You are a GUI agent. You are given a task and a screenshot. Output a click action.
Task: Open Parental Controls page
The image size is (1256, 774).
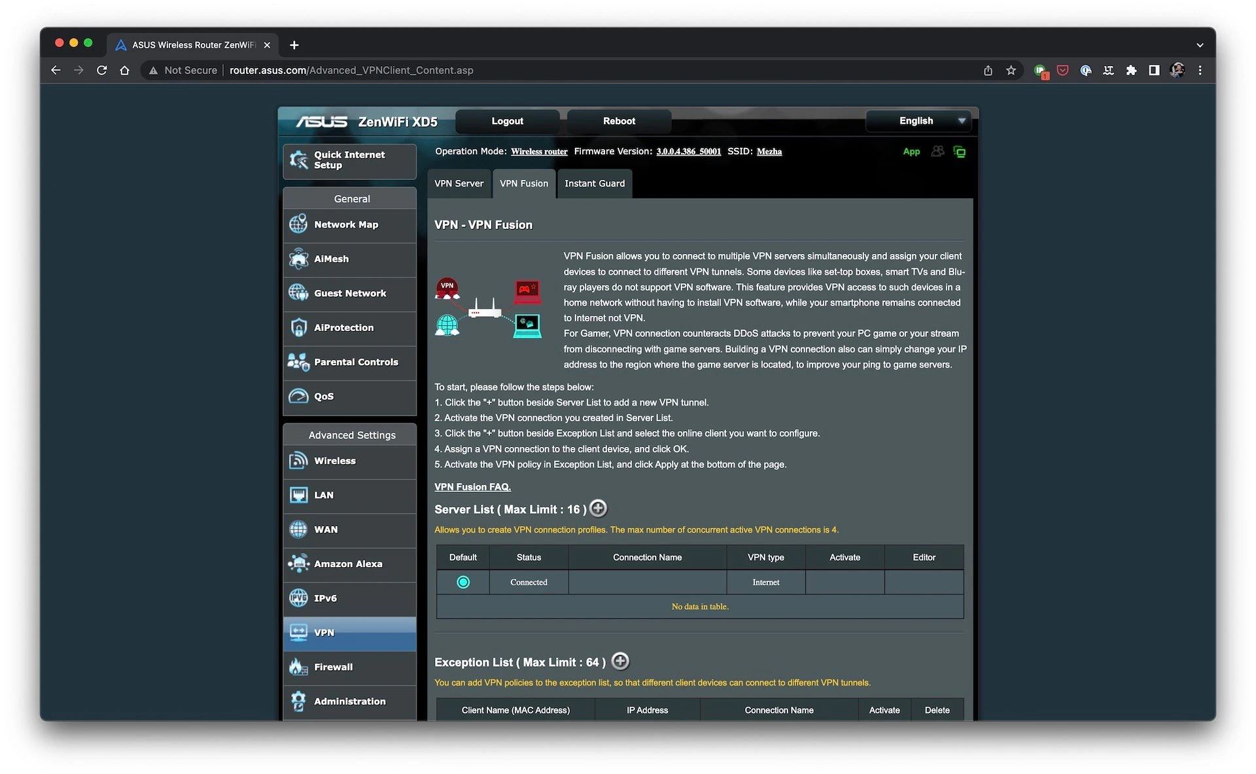(x=349, y=362)
